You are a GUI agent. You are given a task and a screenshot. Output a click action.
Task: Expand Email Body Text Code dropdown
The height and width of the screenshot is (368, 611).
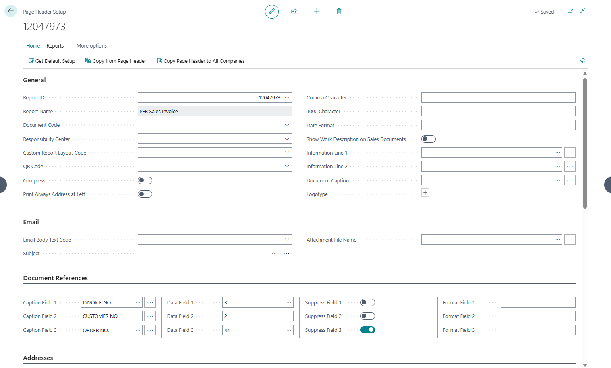point(287,240)
